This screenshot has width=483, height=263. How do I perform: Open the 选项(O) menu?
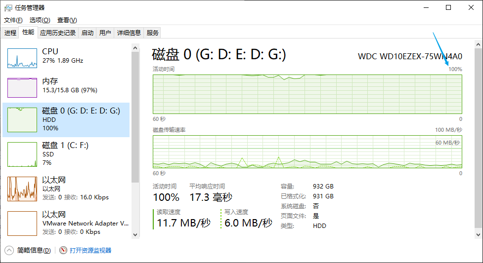point(40,20)
